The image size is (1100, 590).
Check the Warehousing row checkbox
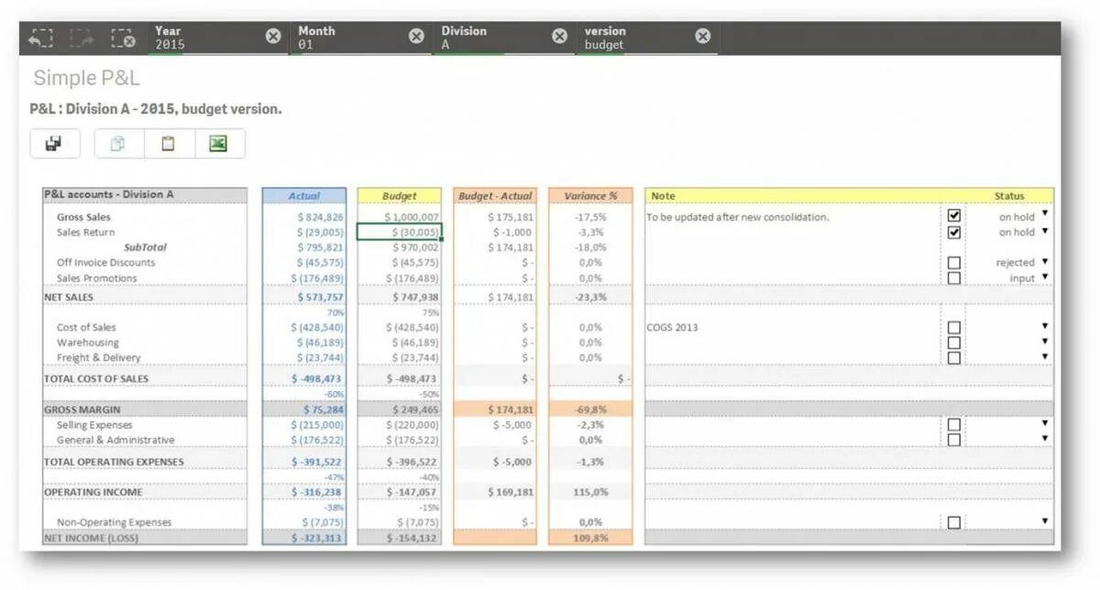click(x=954, y=343)
